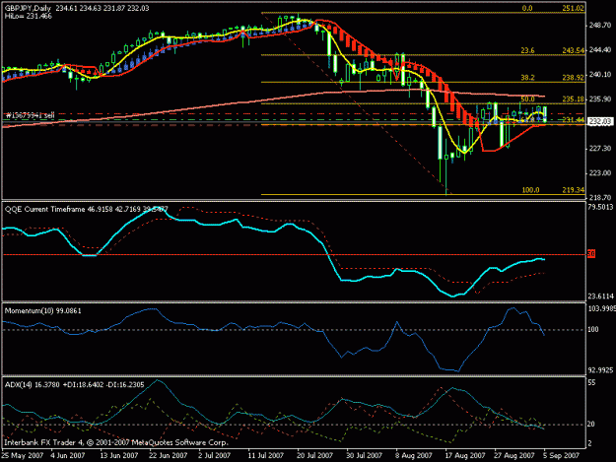Click the 55 ADX scale value
This screenshot has width=616, height=462.
[x=591, y=383]
